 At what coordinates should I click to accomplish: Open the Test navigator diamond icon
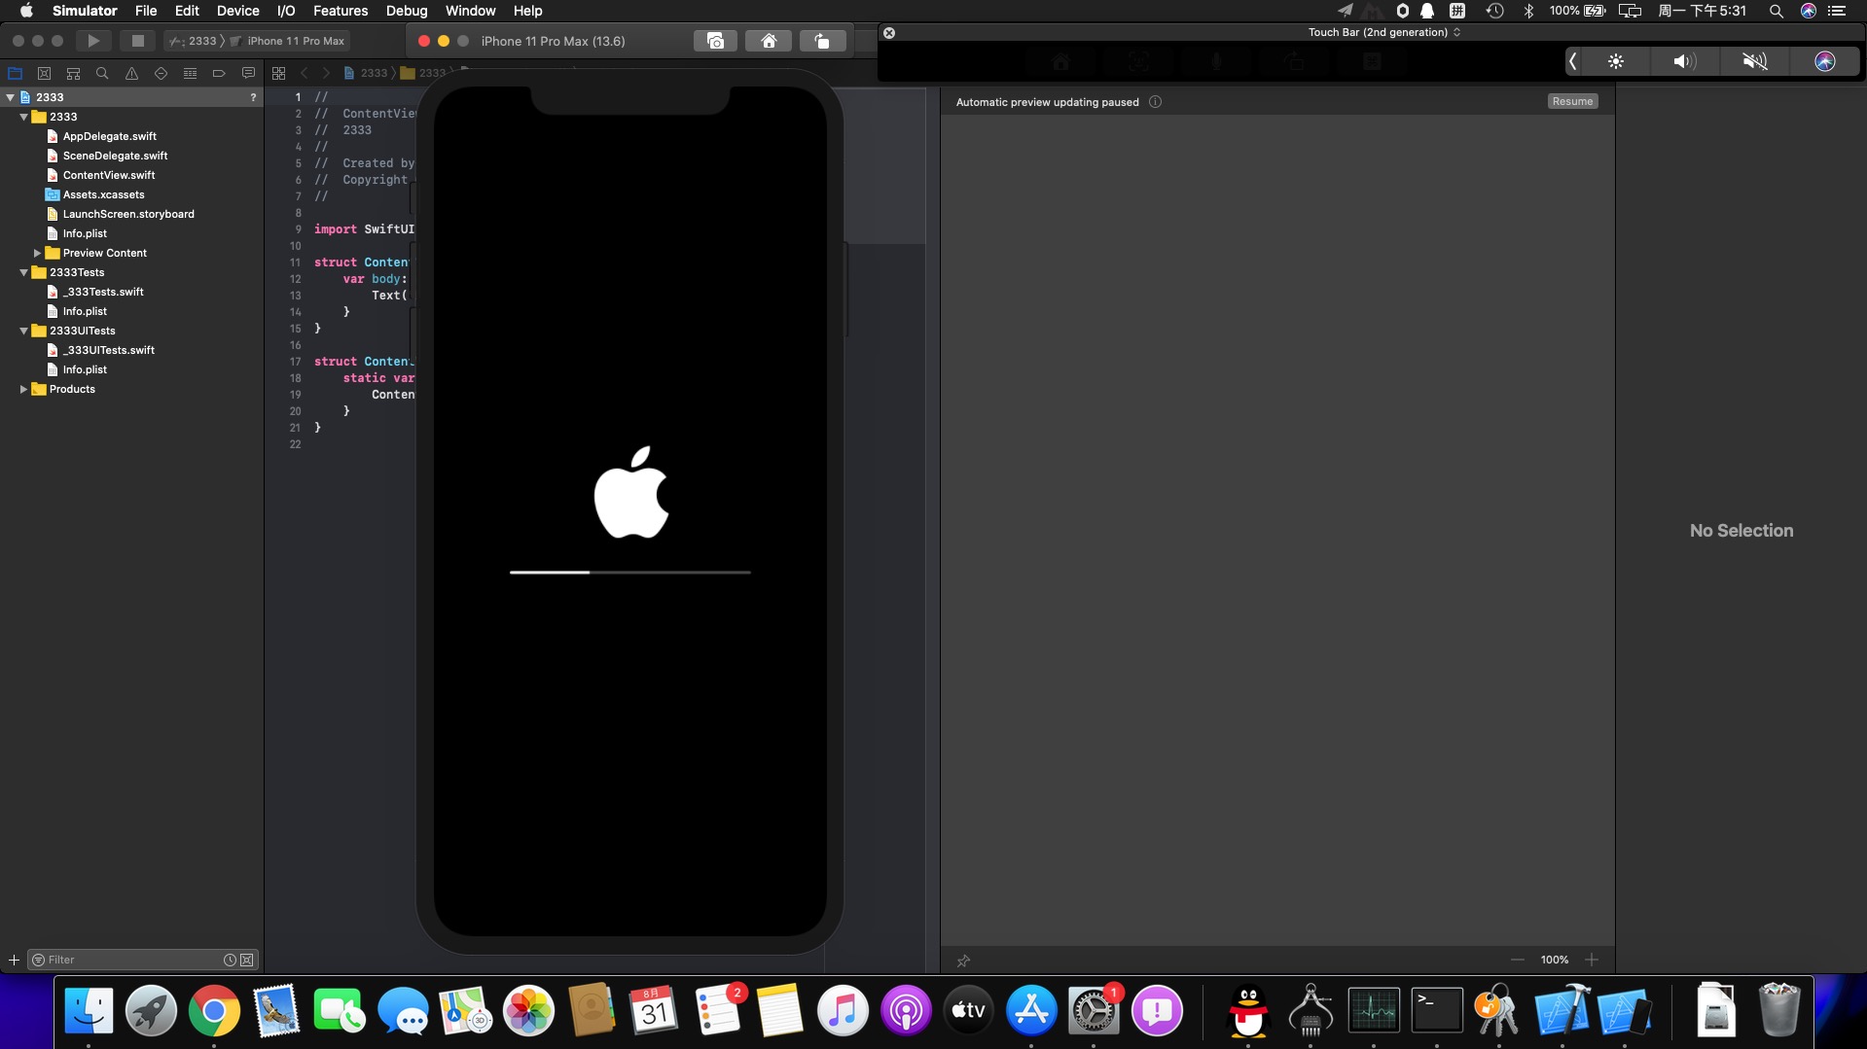(161, 73)
